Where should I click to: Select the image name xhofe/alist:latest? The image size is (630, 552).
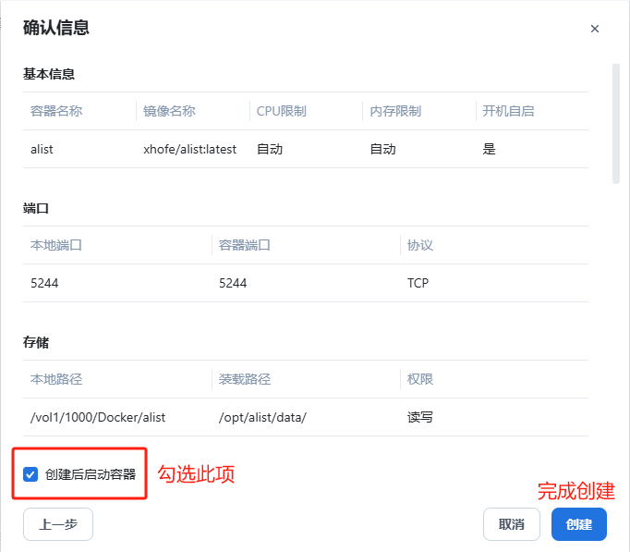189,150
